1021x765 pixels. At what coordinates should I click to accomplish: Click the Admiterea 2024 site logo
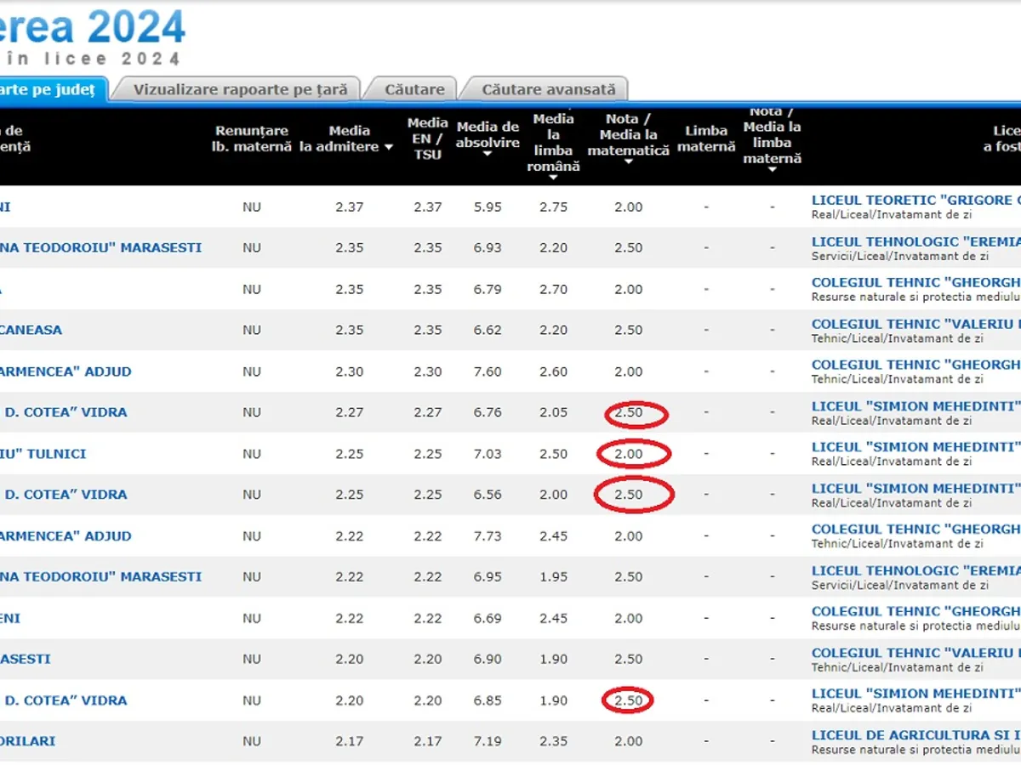pos(92,30)
